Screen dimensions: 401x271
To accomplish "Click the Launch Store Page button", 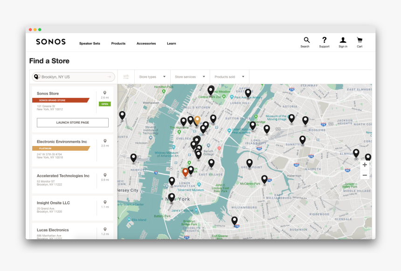I will coord(73,123).
